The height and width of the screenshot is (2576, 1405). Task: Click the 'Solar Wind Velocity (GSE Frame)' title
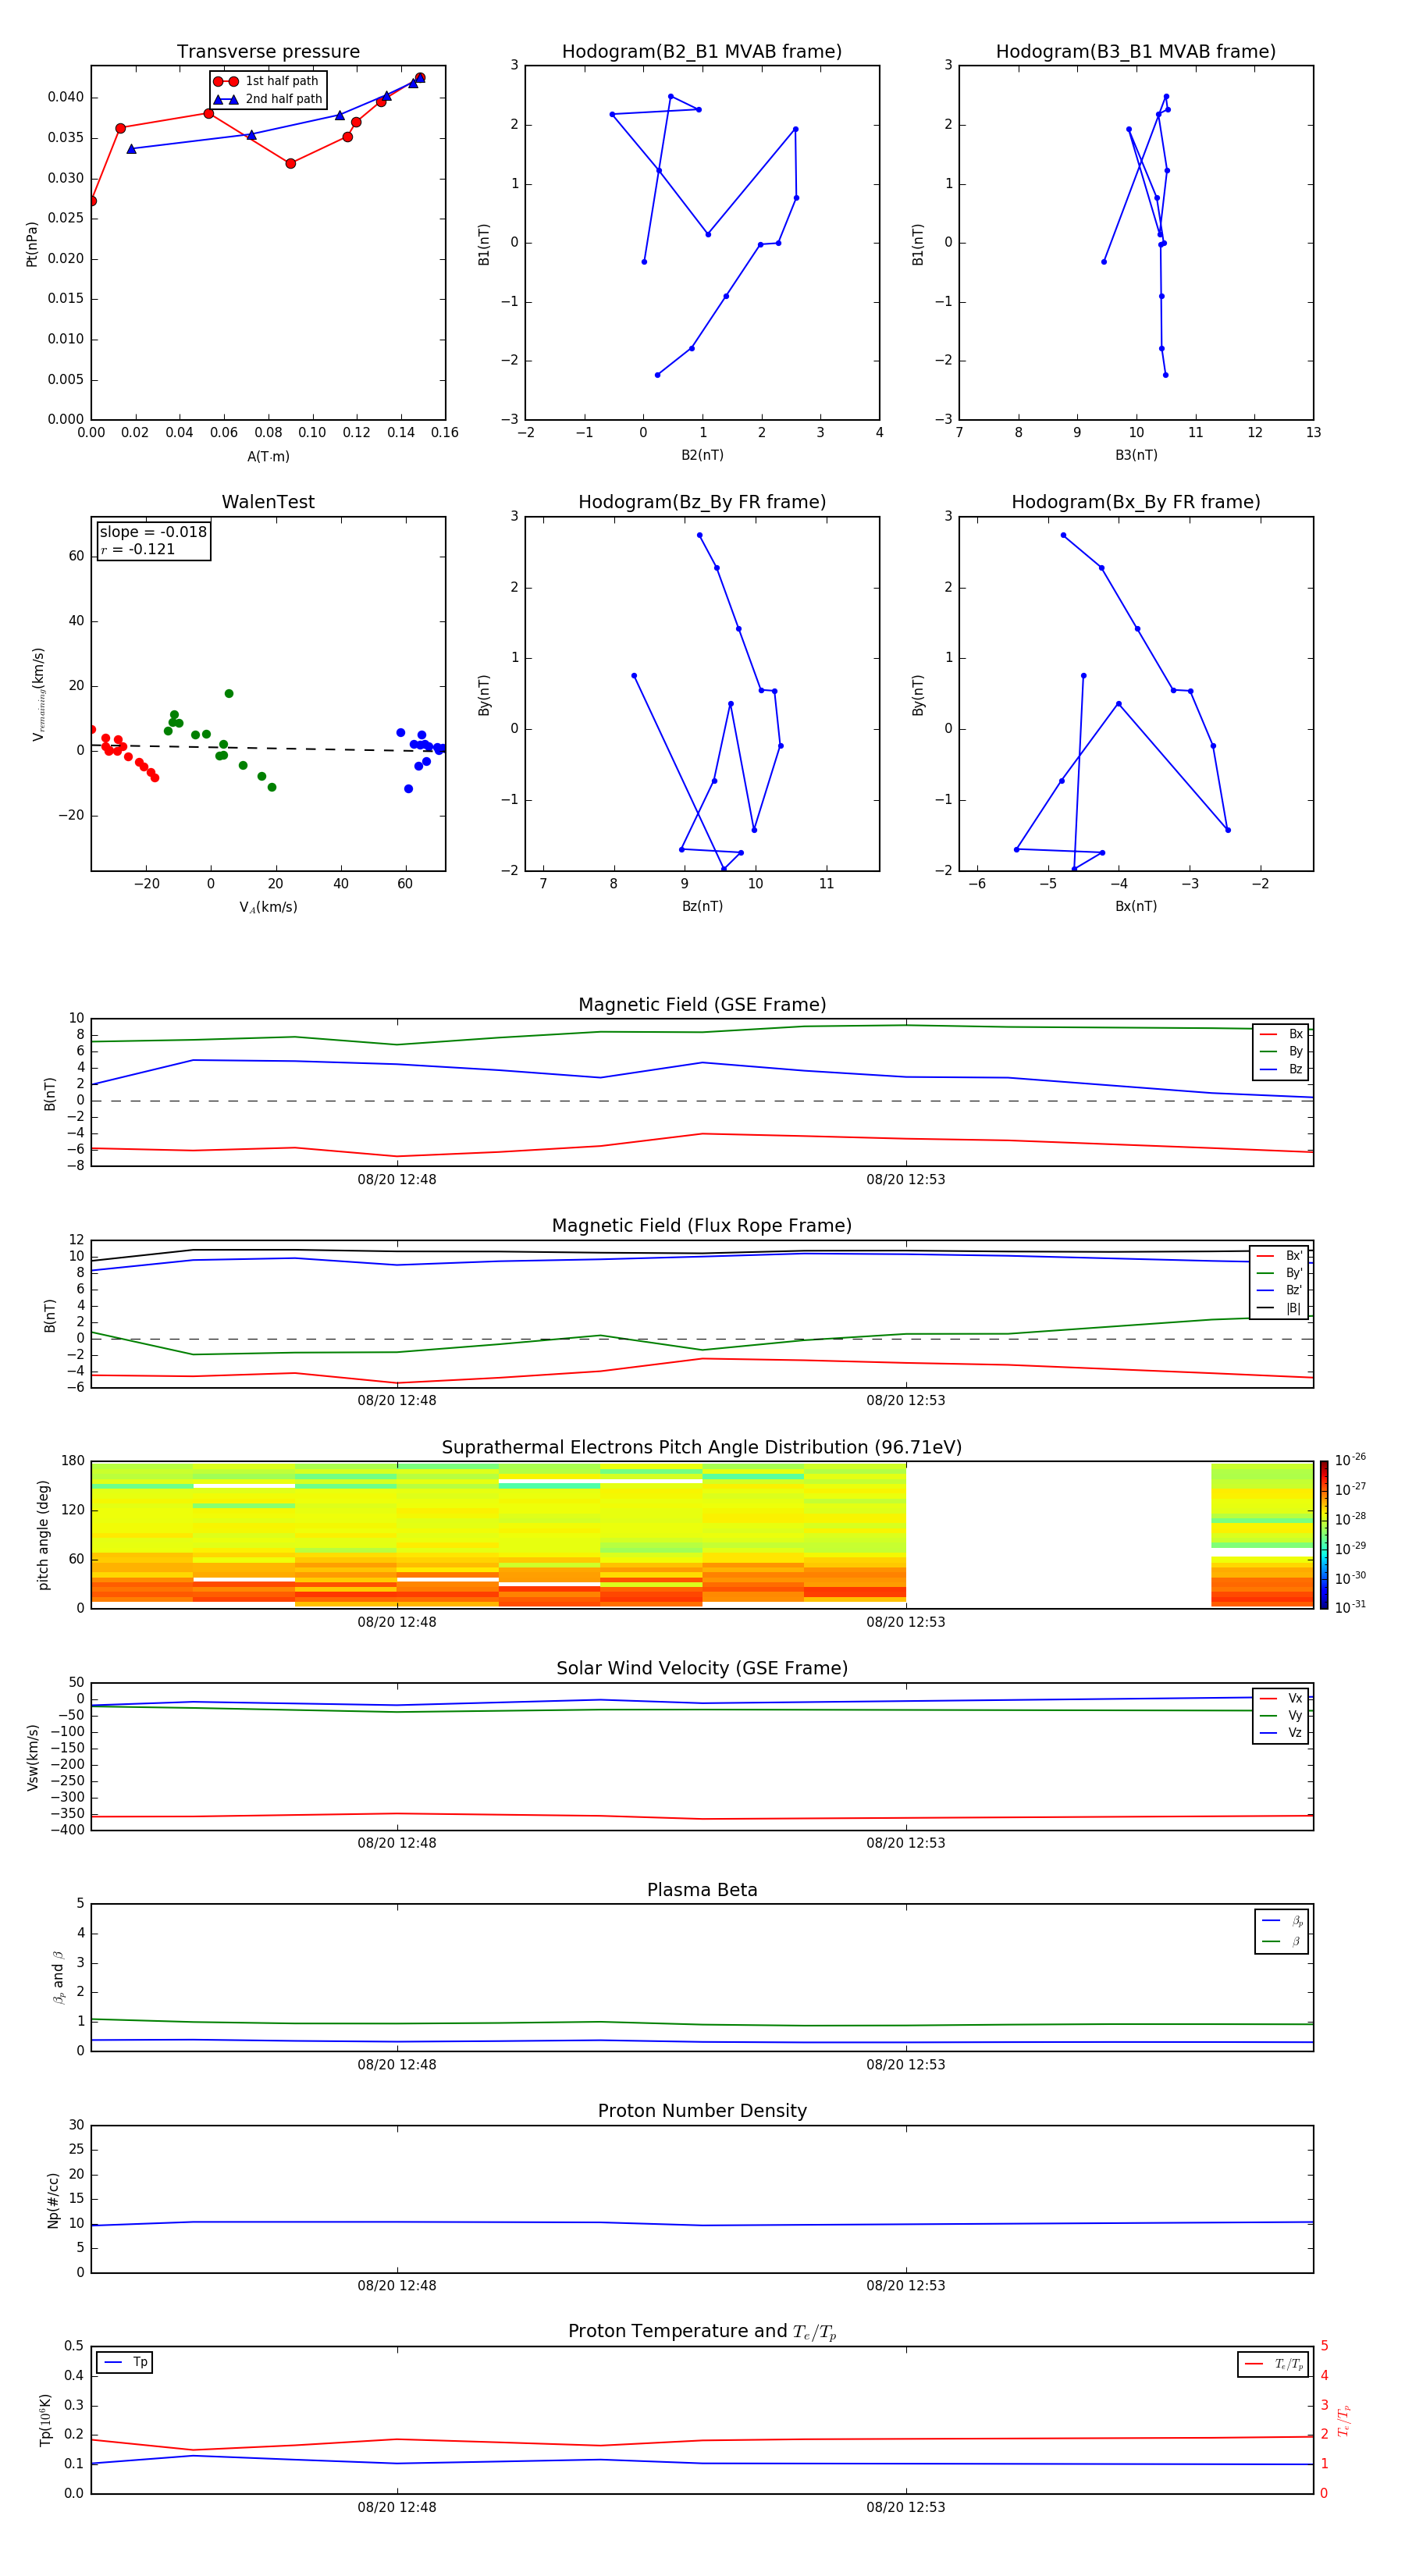pyautogui.click(x=702, y=1668)
